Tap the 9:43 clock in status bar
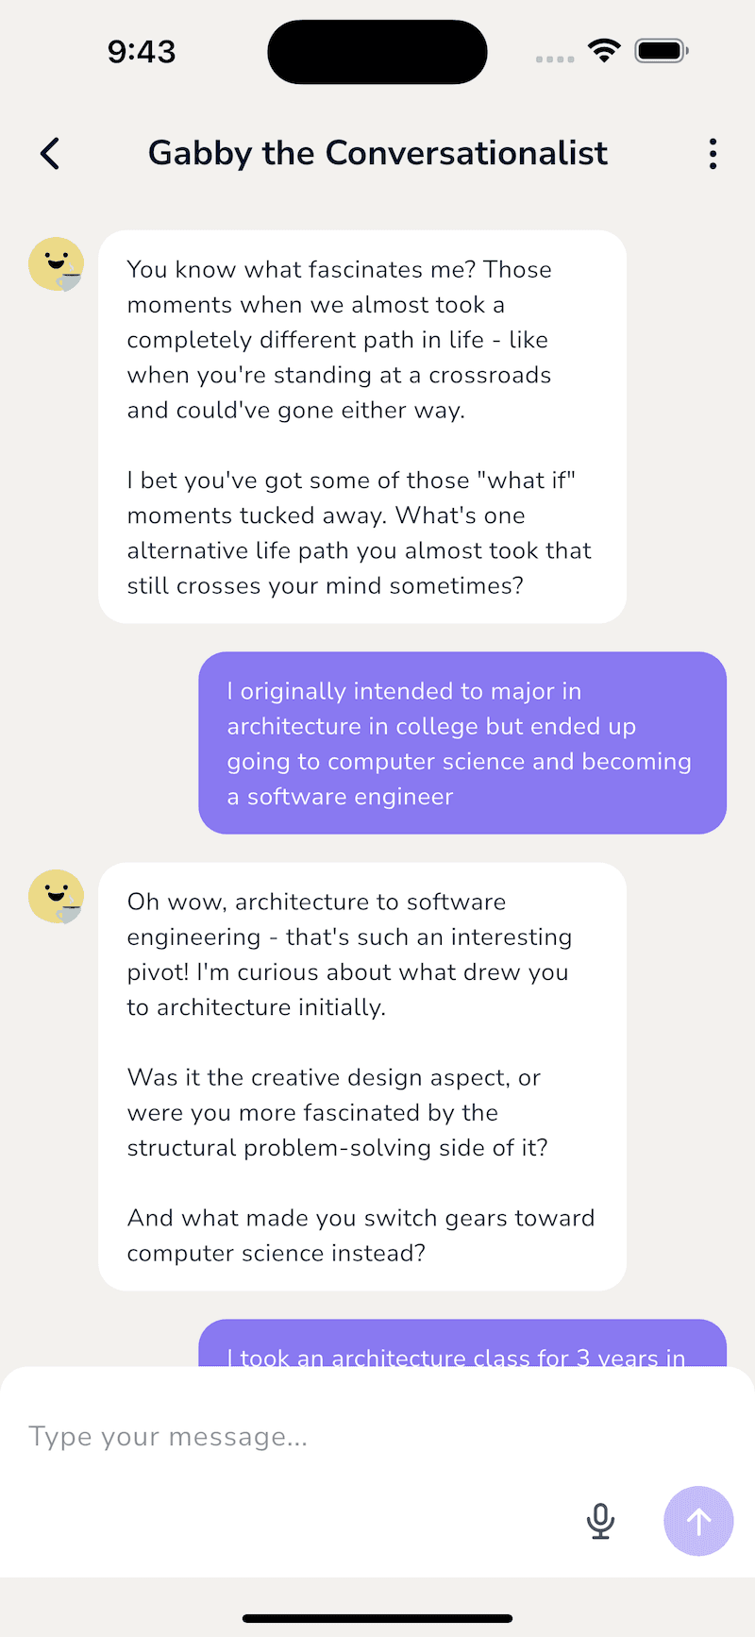 [x=142, y=51]
